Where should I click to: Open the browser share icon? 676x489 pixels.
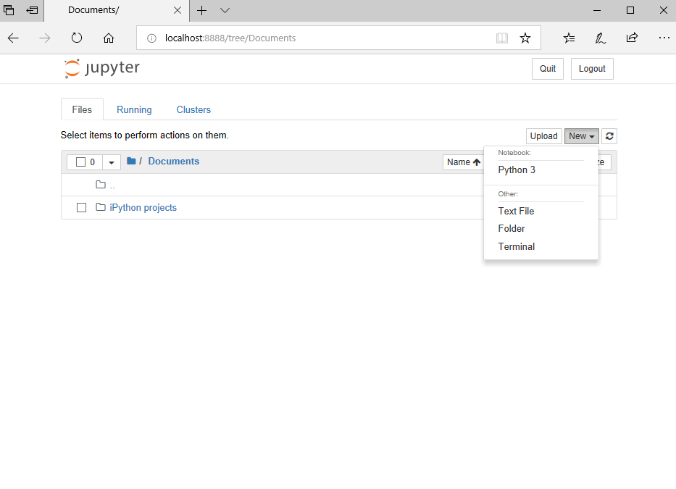(632, 38)
